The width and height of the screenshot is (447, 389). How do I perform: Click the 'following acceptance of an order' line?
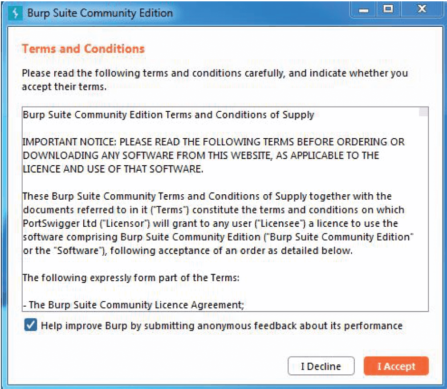187,250
